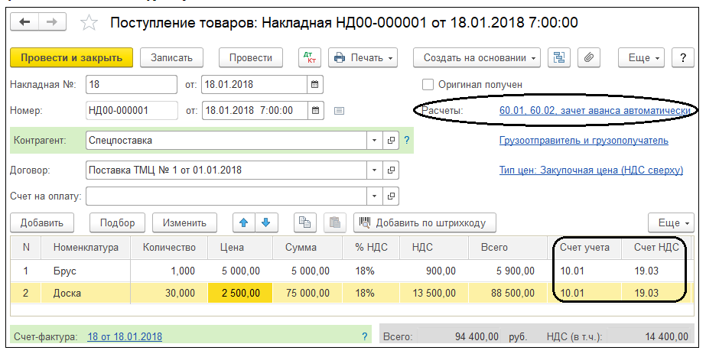Open the Договор record card icon
Screen dimensions: 706x357
point(391,170)
